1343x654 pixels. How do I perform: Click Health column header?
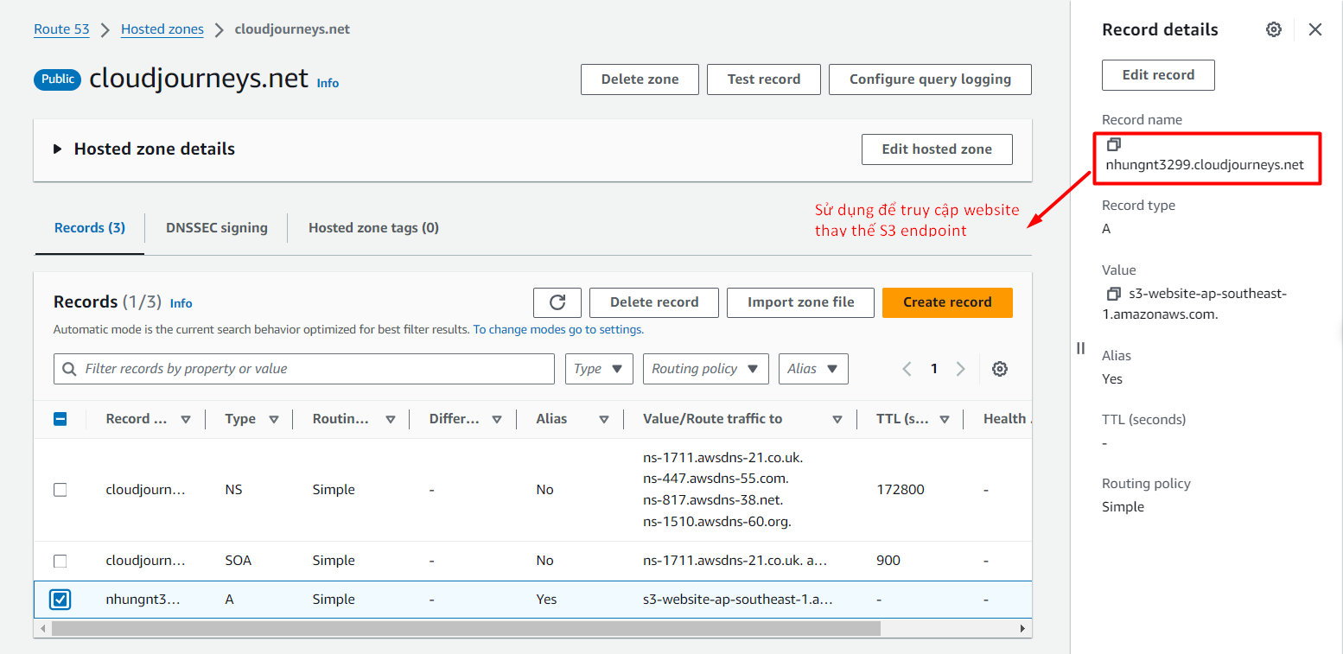pyautogui.click(x=1005, y=419)
